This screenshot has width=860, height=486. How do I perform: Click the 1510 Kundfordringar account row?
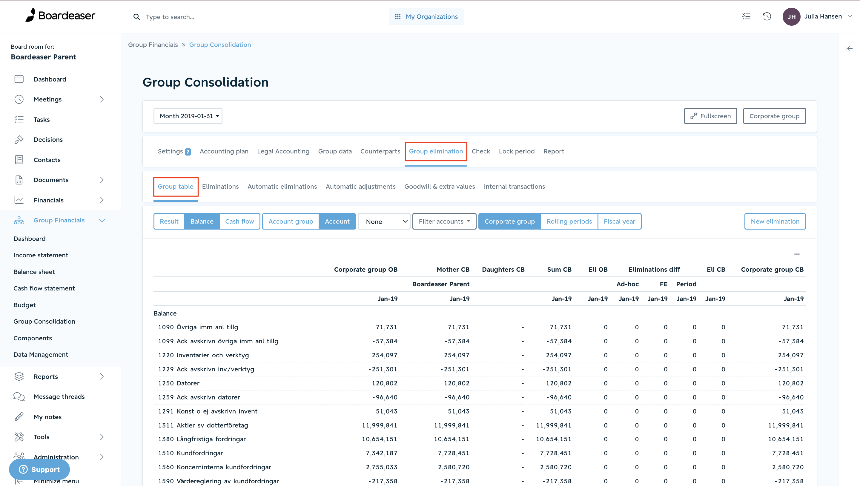point(479,453)
